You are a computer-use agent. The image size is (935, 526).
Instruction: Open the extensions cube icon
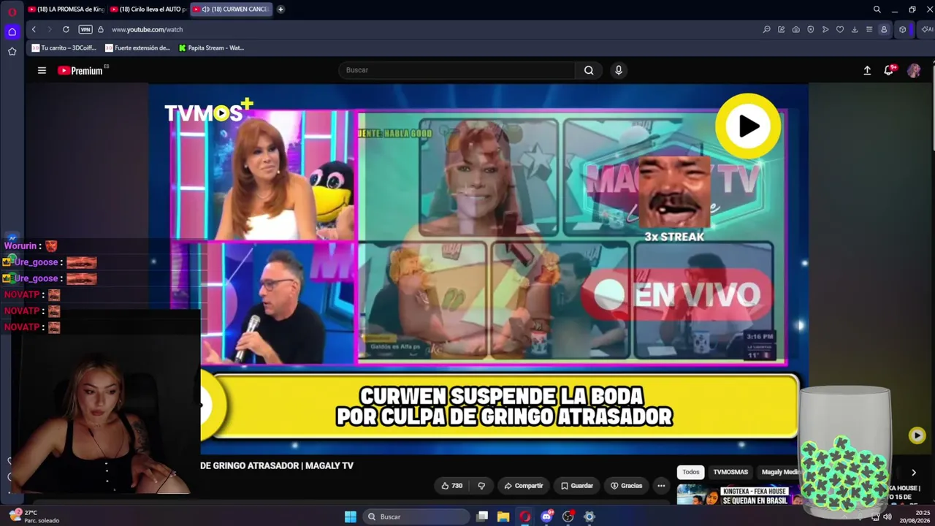902,29
